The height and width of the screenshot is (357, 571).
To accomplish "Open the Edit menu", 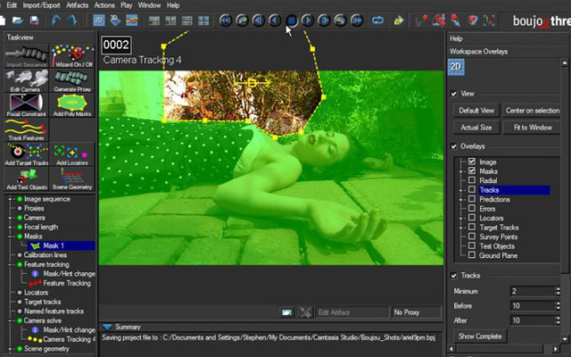I will coord(12,5).
